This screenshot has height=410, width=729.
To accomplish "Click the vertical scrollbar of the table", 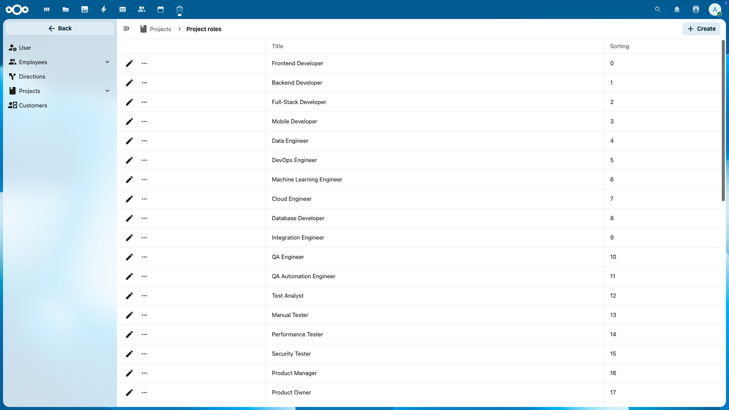I will 723,121.
